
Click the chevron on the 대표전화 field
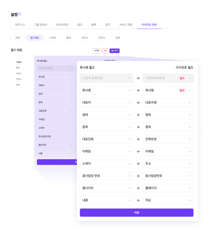pyautogui.click(x=129, y=139)
